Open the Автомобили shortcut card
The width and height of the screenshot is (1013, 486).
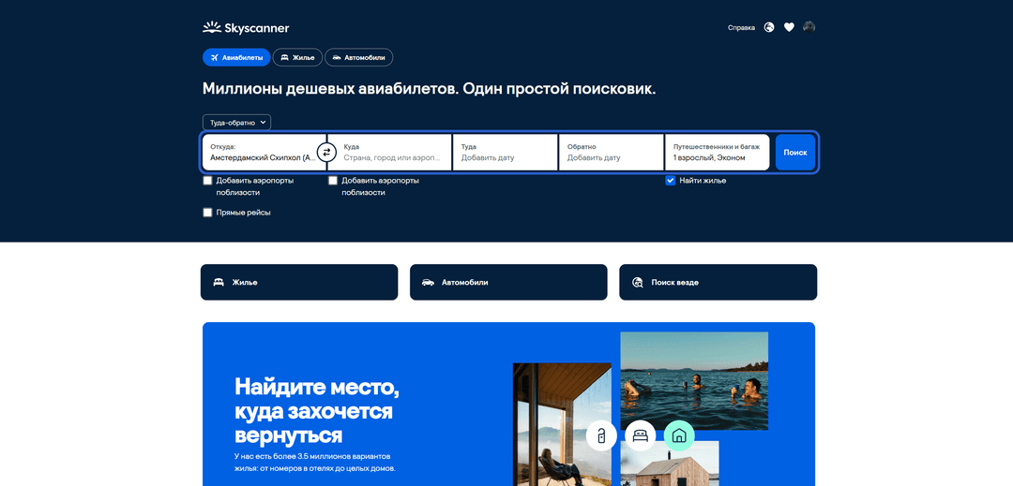(508, 282)
